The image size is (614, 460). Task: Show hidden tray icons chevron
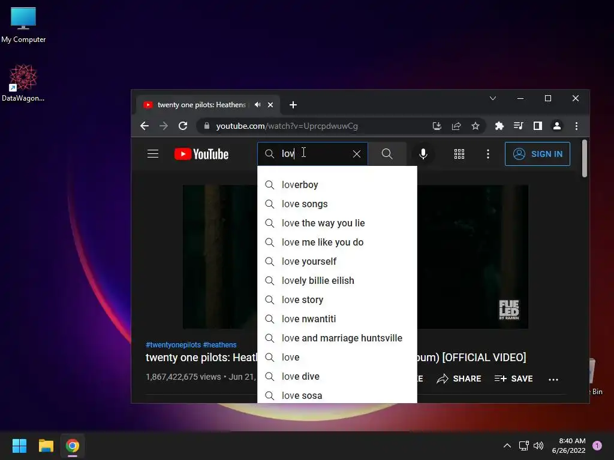coord(507,446)
